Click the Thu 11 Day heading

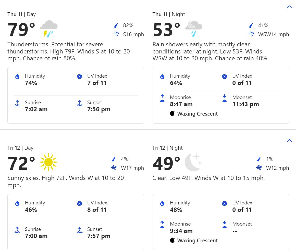(22, 14)
